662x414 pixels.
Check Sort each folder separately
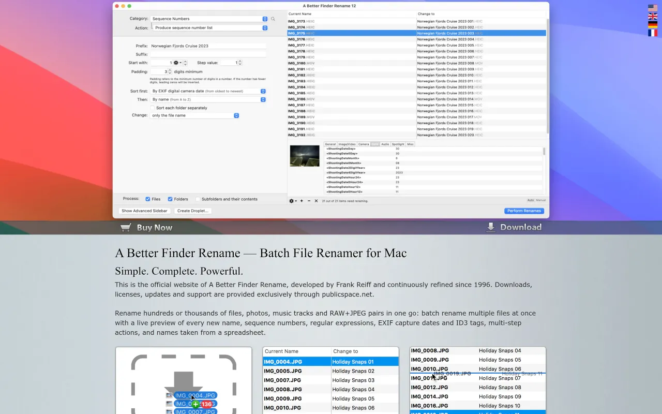tap(153, 108)
